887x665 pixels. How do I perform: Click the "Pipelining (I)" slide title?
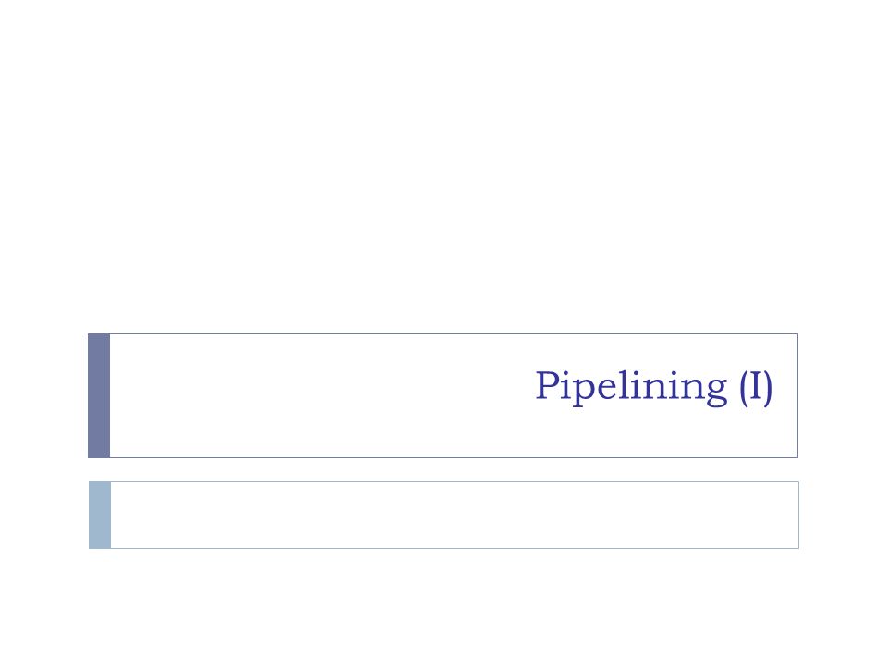(653, 388)
